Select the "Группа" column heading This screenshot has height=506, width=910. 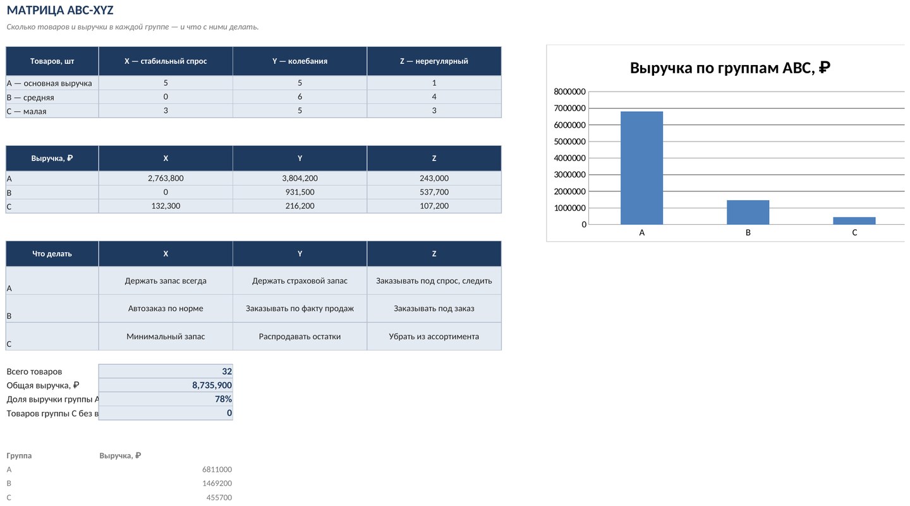[x=19, y=455]
